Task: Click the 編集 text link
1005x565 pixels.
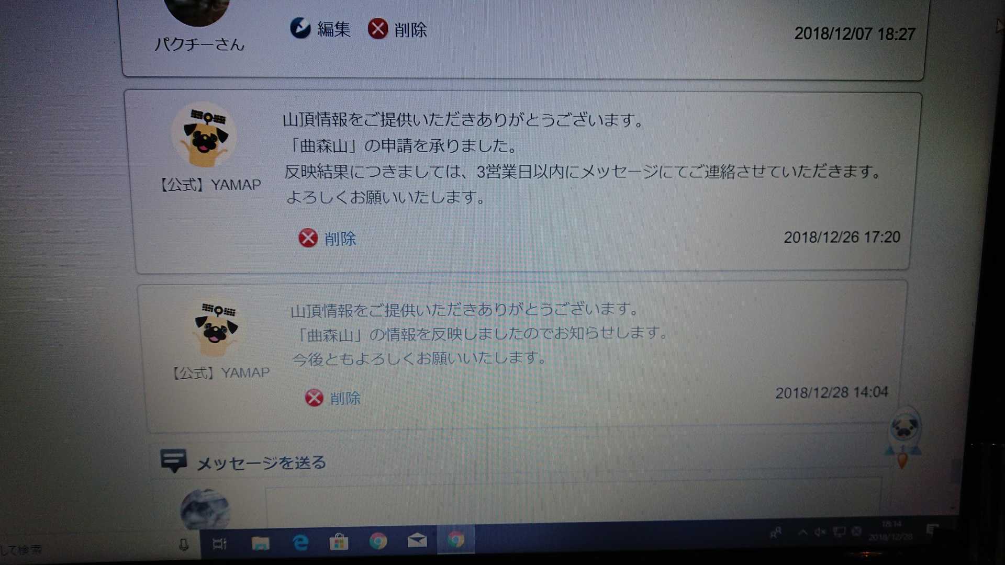Action: [334, 29]
